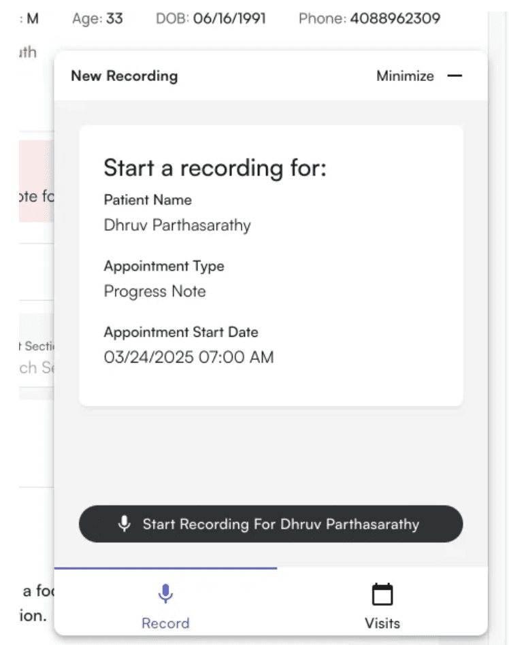Click the Record microphone icon

[x=165, y=593]
